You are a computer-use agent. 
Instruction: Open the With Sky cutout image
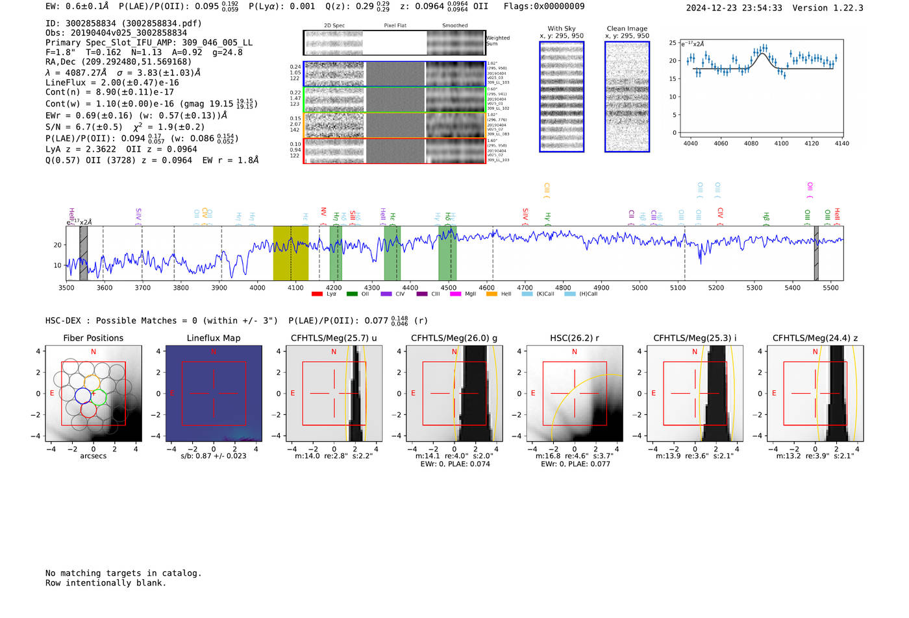[x=562, y=97]
